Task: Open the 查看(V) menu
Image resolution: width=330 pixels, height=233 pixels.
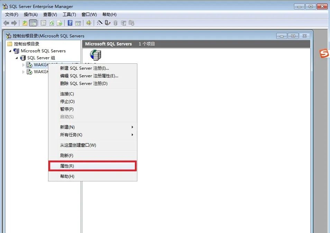Action: (50, 15)
